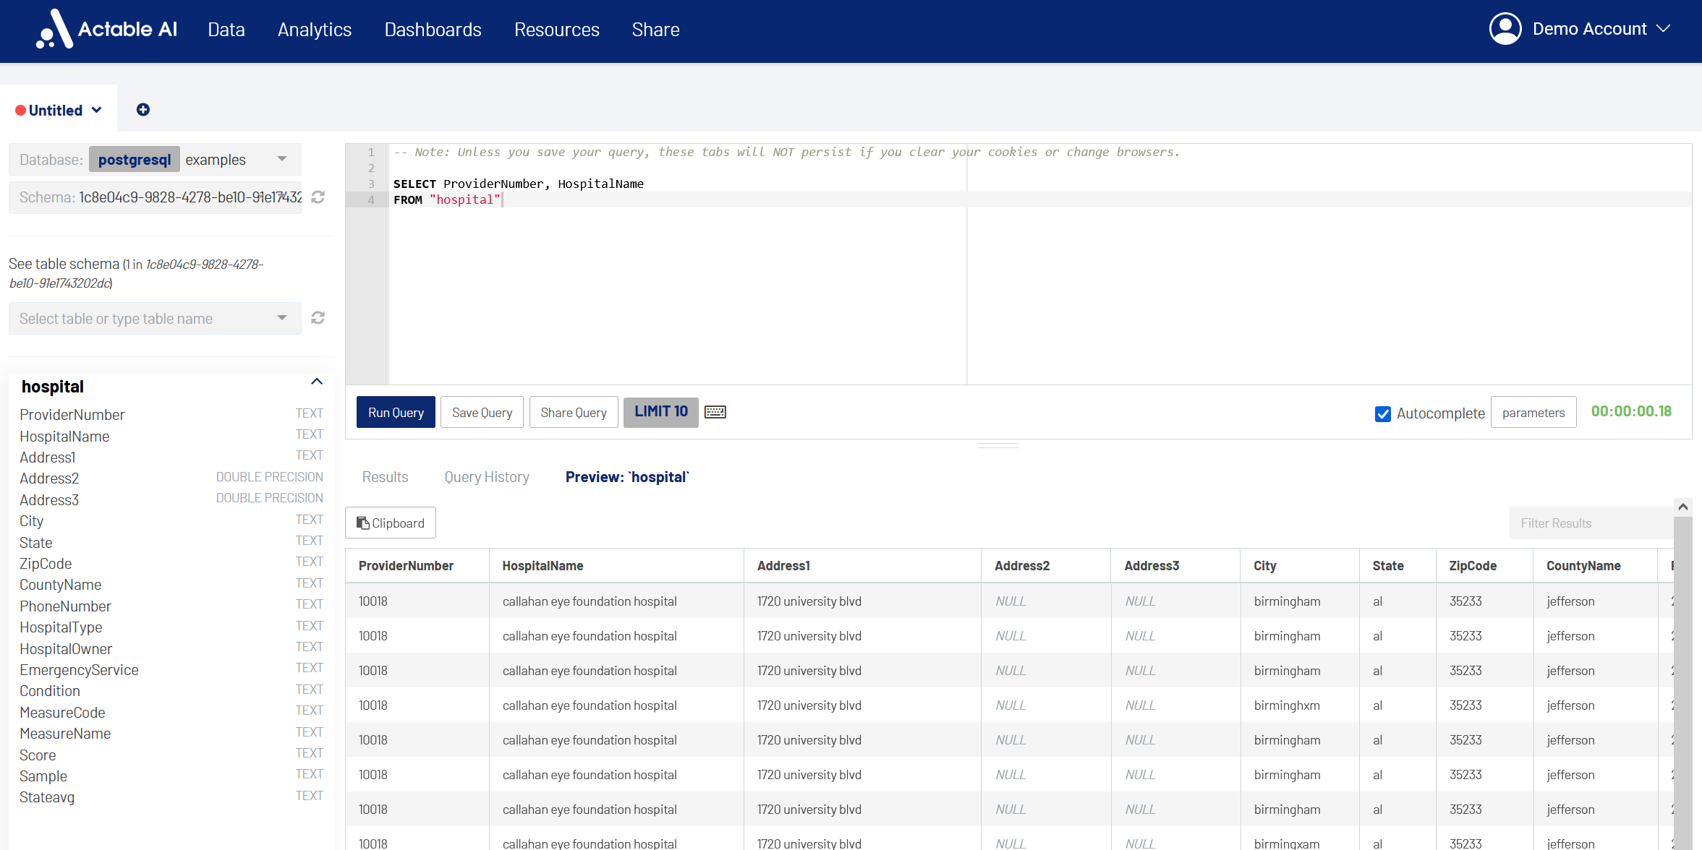Image resolution: width=1702 pixels, height=850 pixels.
Task: Open the Schema selector dropdown
Action: pyautogui.click(x=155, y=197)
